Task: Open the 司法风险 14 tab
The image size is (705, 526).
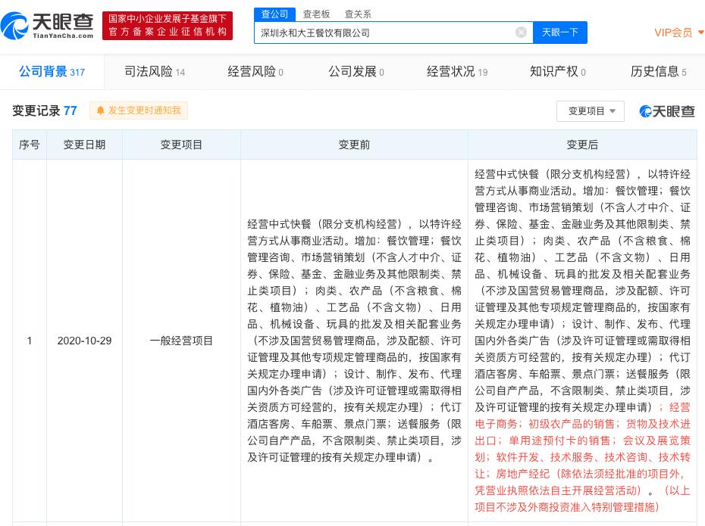Action: point(154,71)
